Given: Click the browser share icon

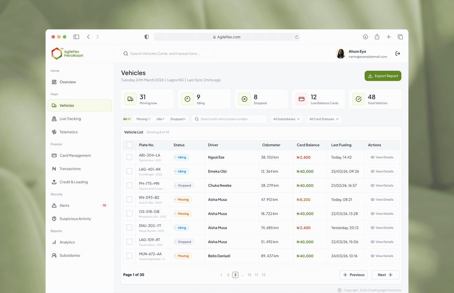Looking at the screenshot, I should point(377,37).
